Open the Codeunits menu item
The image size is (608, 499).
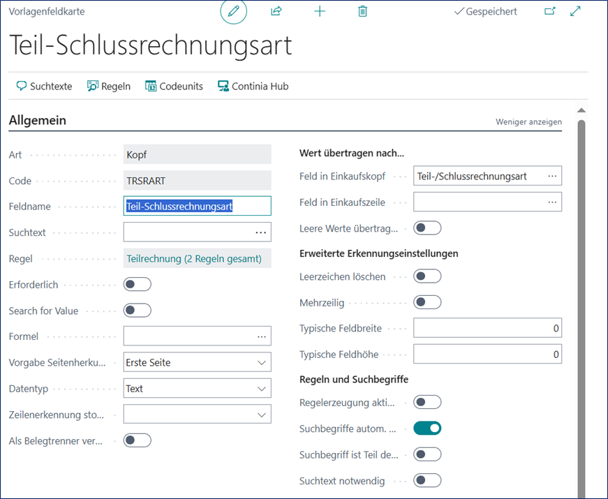(x=174, y=87)
